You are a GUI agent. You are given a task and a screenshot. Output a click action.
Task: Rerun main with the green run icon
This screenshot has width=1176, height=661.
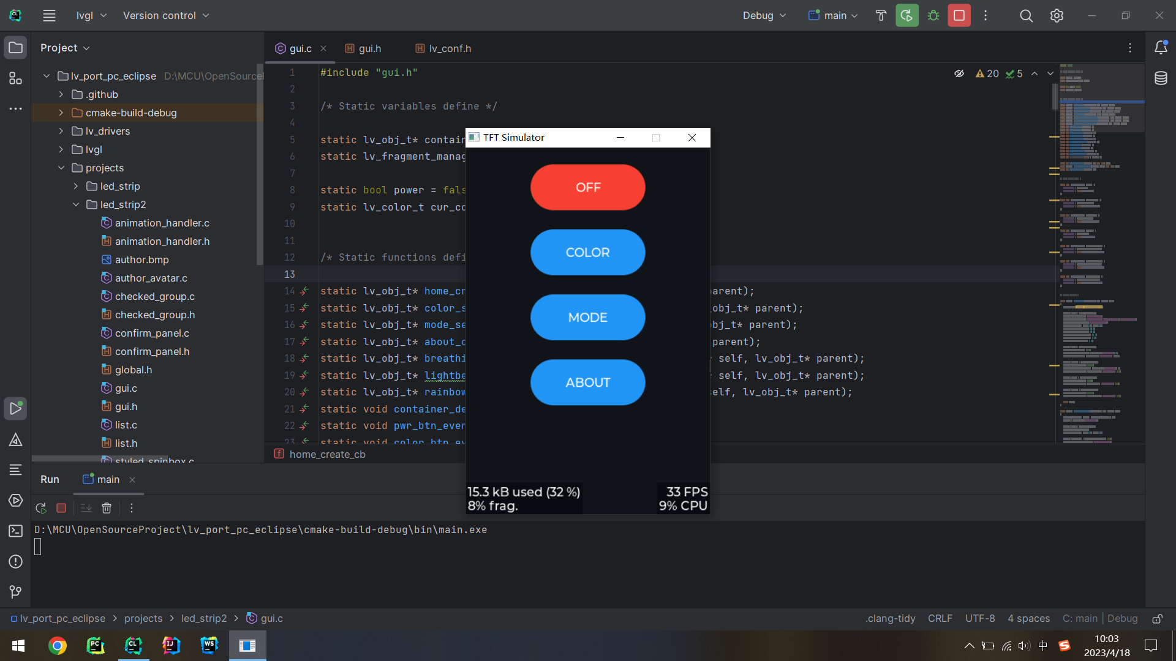(x=907, y=15)
